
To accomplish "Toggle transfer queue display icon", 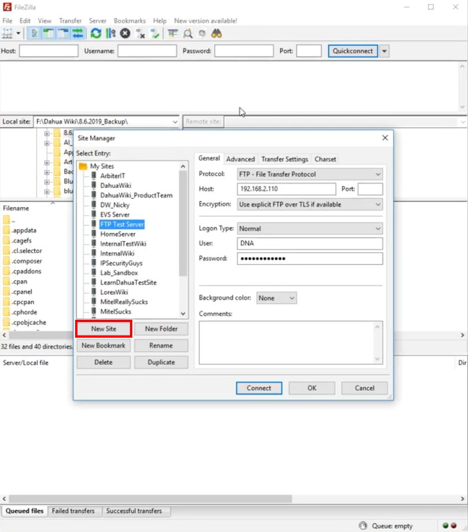I will pyautogui.click(x=77, y=34).
